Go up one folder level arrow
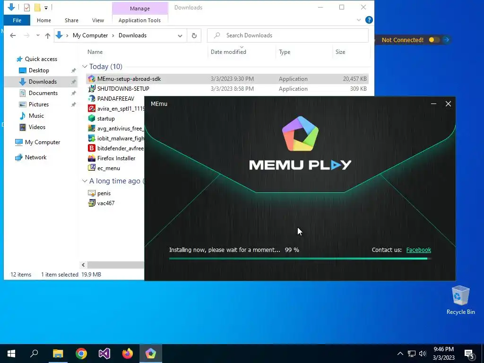Image resolution: width=484 pixels, height=363 pixels. 48,36
